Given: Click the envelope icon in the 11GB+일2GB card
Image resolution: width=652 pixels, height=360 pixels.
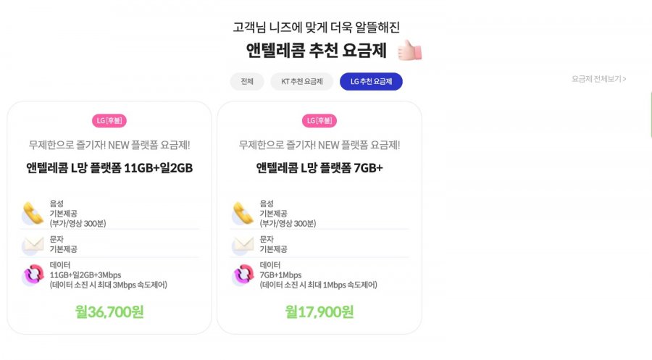Looking at the screenshot, I should click(x=33, y=245).
